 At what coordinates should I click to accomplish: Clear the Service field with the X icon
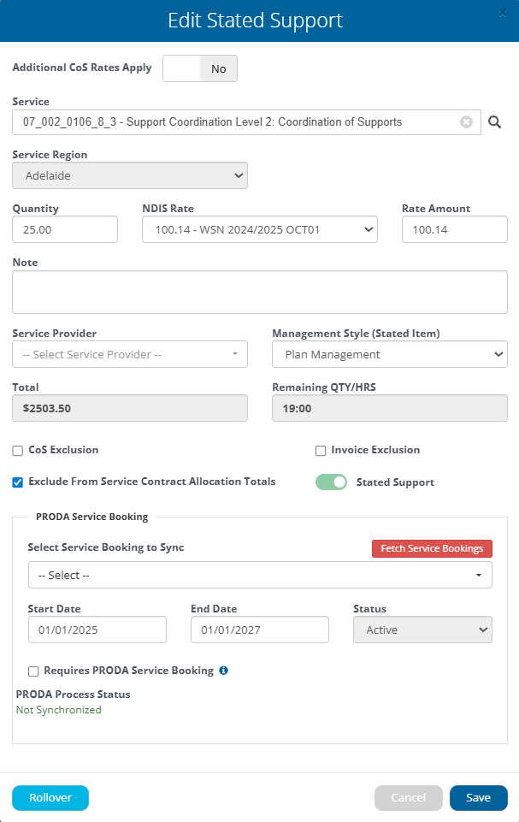pos(466,122)
